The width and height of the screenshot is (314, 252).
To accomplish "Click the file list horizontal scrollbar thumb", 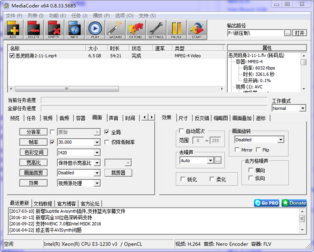I will click(67, 89).
